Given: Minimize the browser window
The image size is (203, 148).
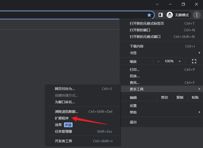Looking at the screenshot, I should point(170,4).
